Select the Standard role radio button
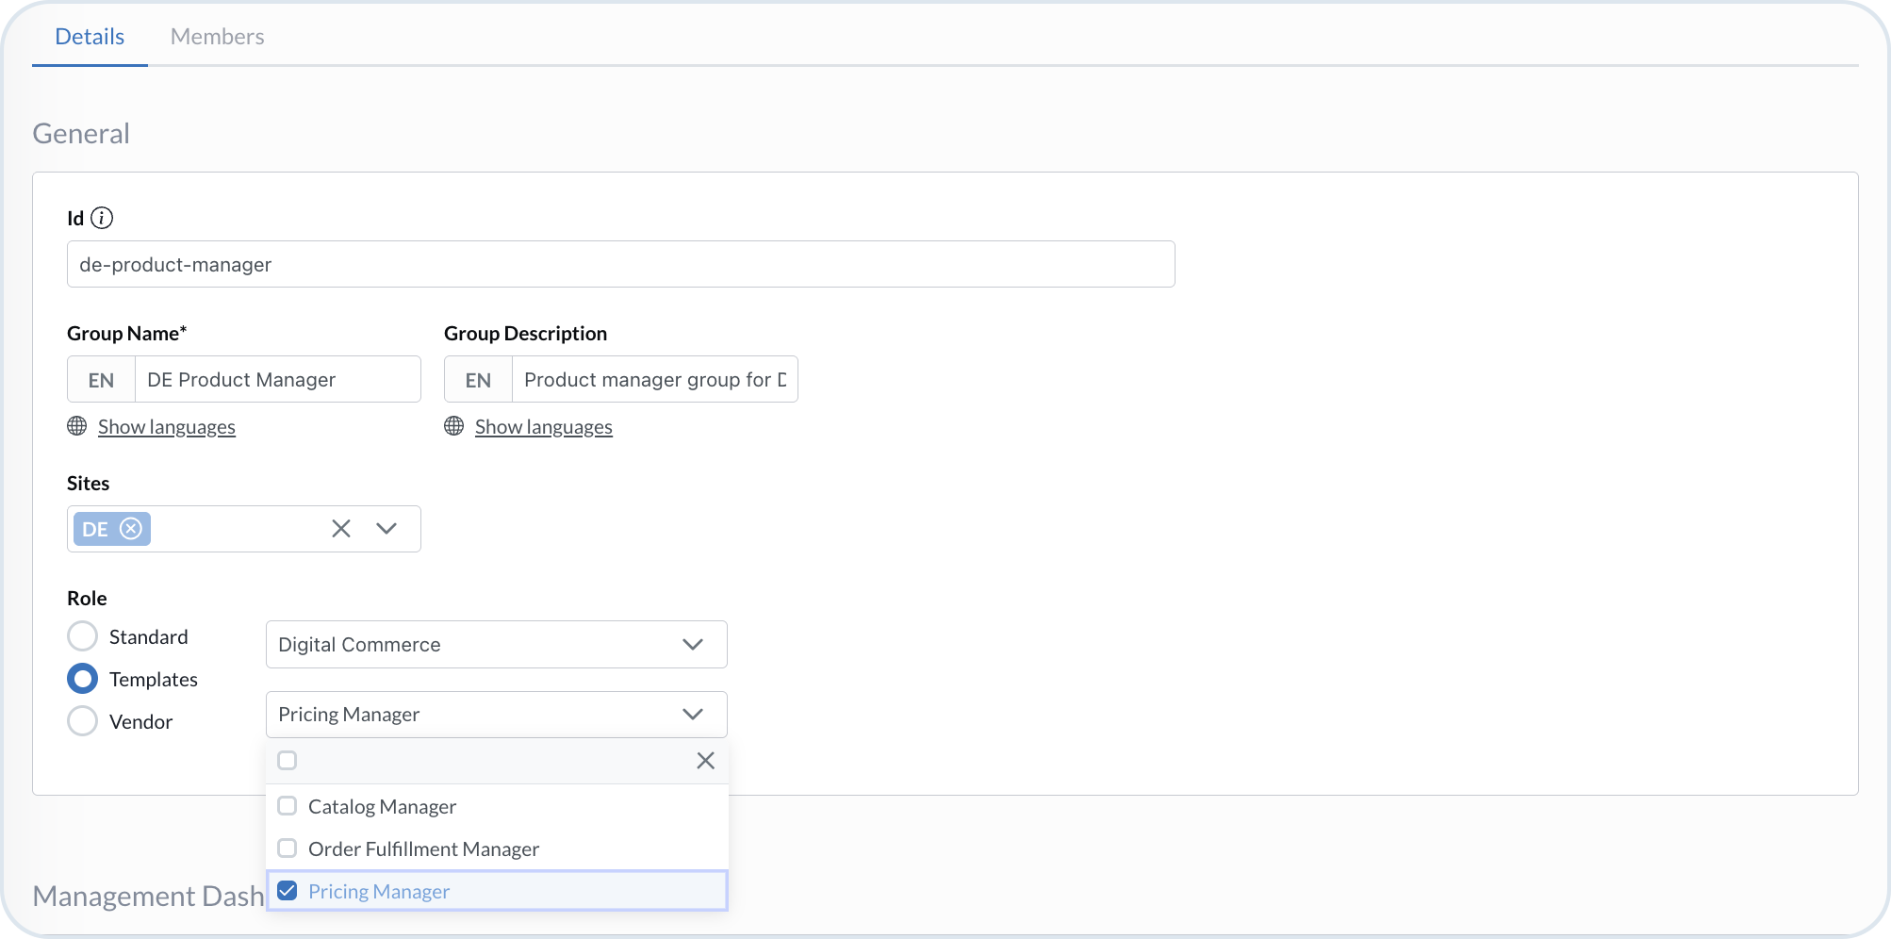This screenshot has width=1891, height=939. coord(82,636)
